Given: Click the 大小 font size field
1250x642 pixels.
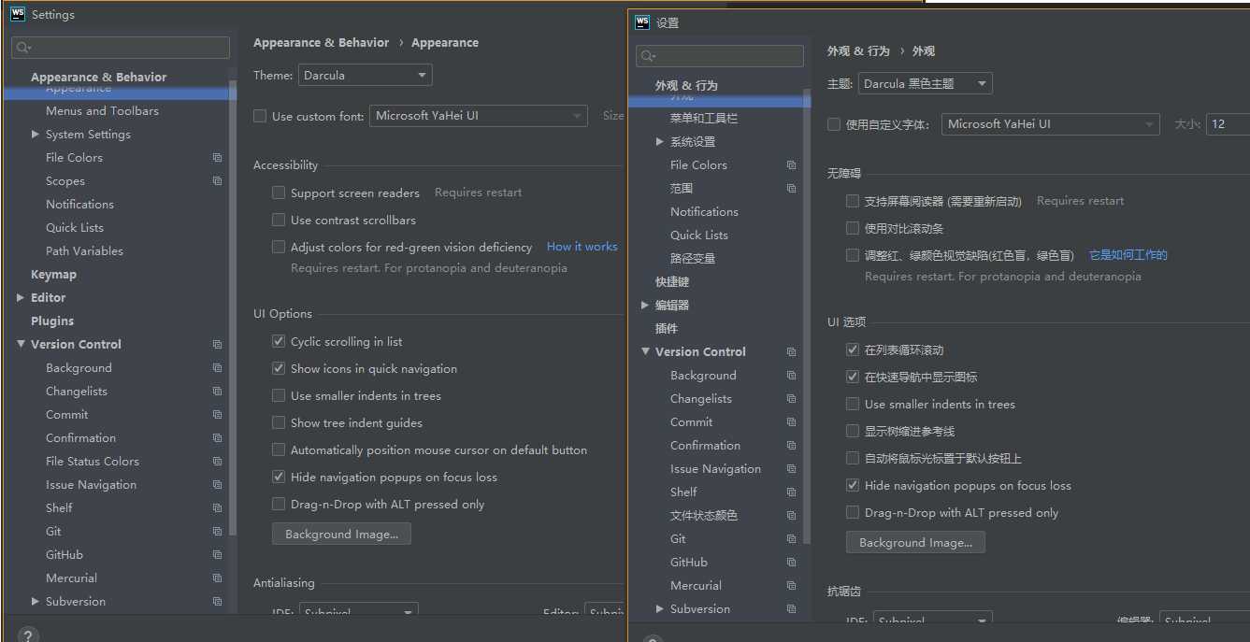Looking at the screenshot, I should tap(1228, 124).
